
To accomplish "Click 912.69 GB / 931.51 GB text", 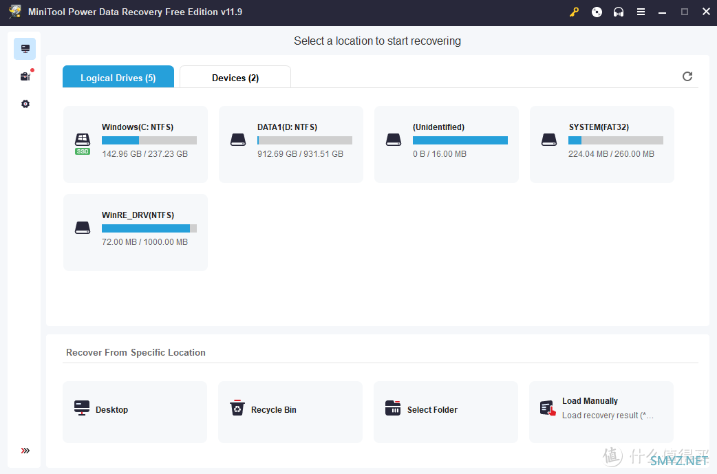I will 301,154.
